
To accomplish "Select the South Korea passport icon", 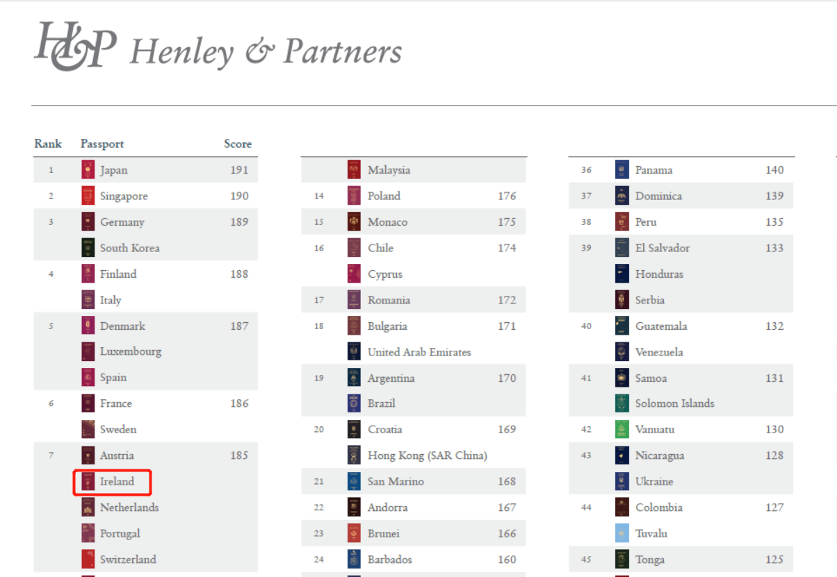I will tap(88, 248).
